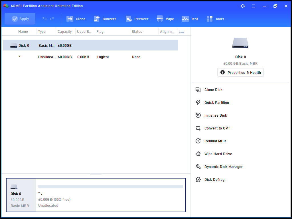Open the Test toolbar menu
The width and height of the screenshot is (292, 219).
(x=190, y=19)
